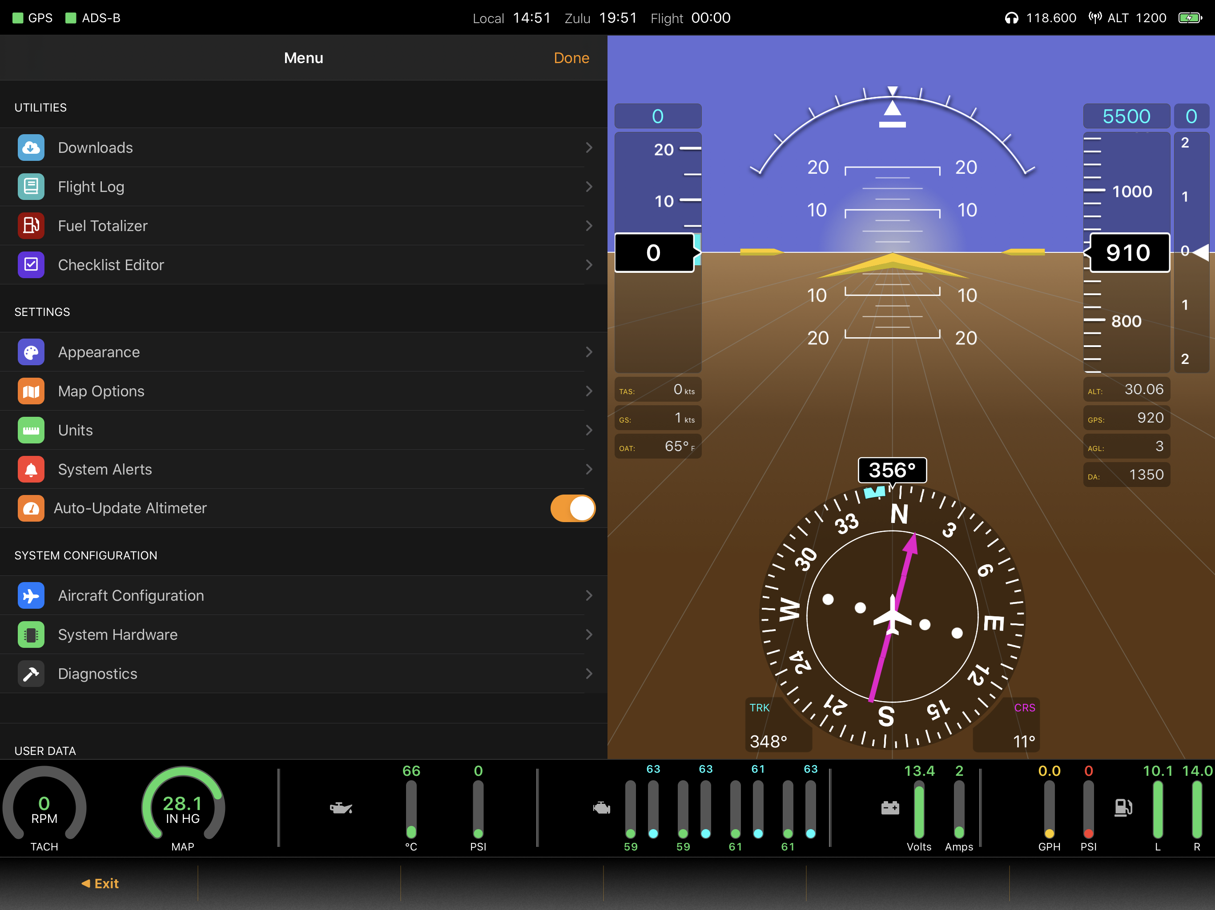Image resolution: width=1215 pixels, height=910 pixels.
Task: Open the Map Options menu item
Action: [101, 391]
